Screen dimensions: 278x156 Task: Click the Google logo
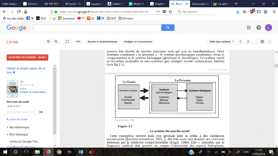click(16, 28)
